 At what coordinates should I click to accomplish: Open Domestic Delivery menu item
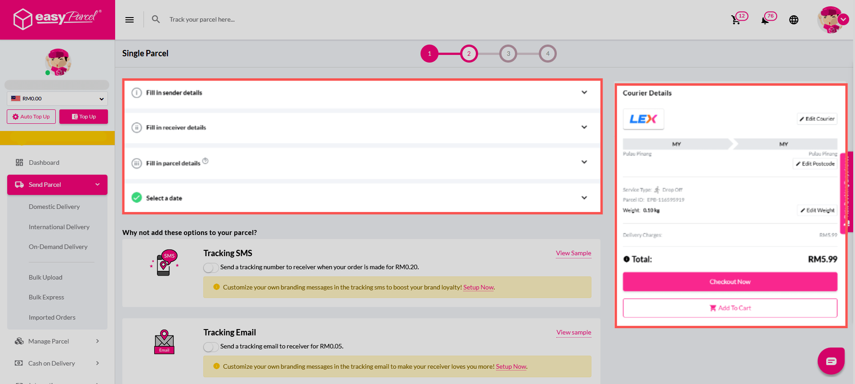point(54,207)
